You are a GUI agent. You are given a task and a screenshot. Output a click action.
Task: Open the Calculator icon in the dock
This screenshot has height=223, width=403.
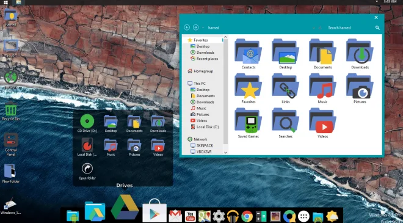tap(261, 216)
